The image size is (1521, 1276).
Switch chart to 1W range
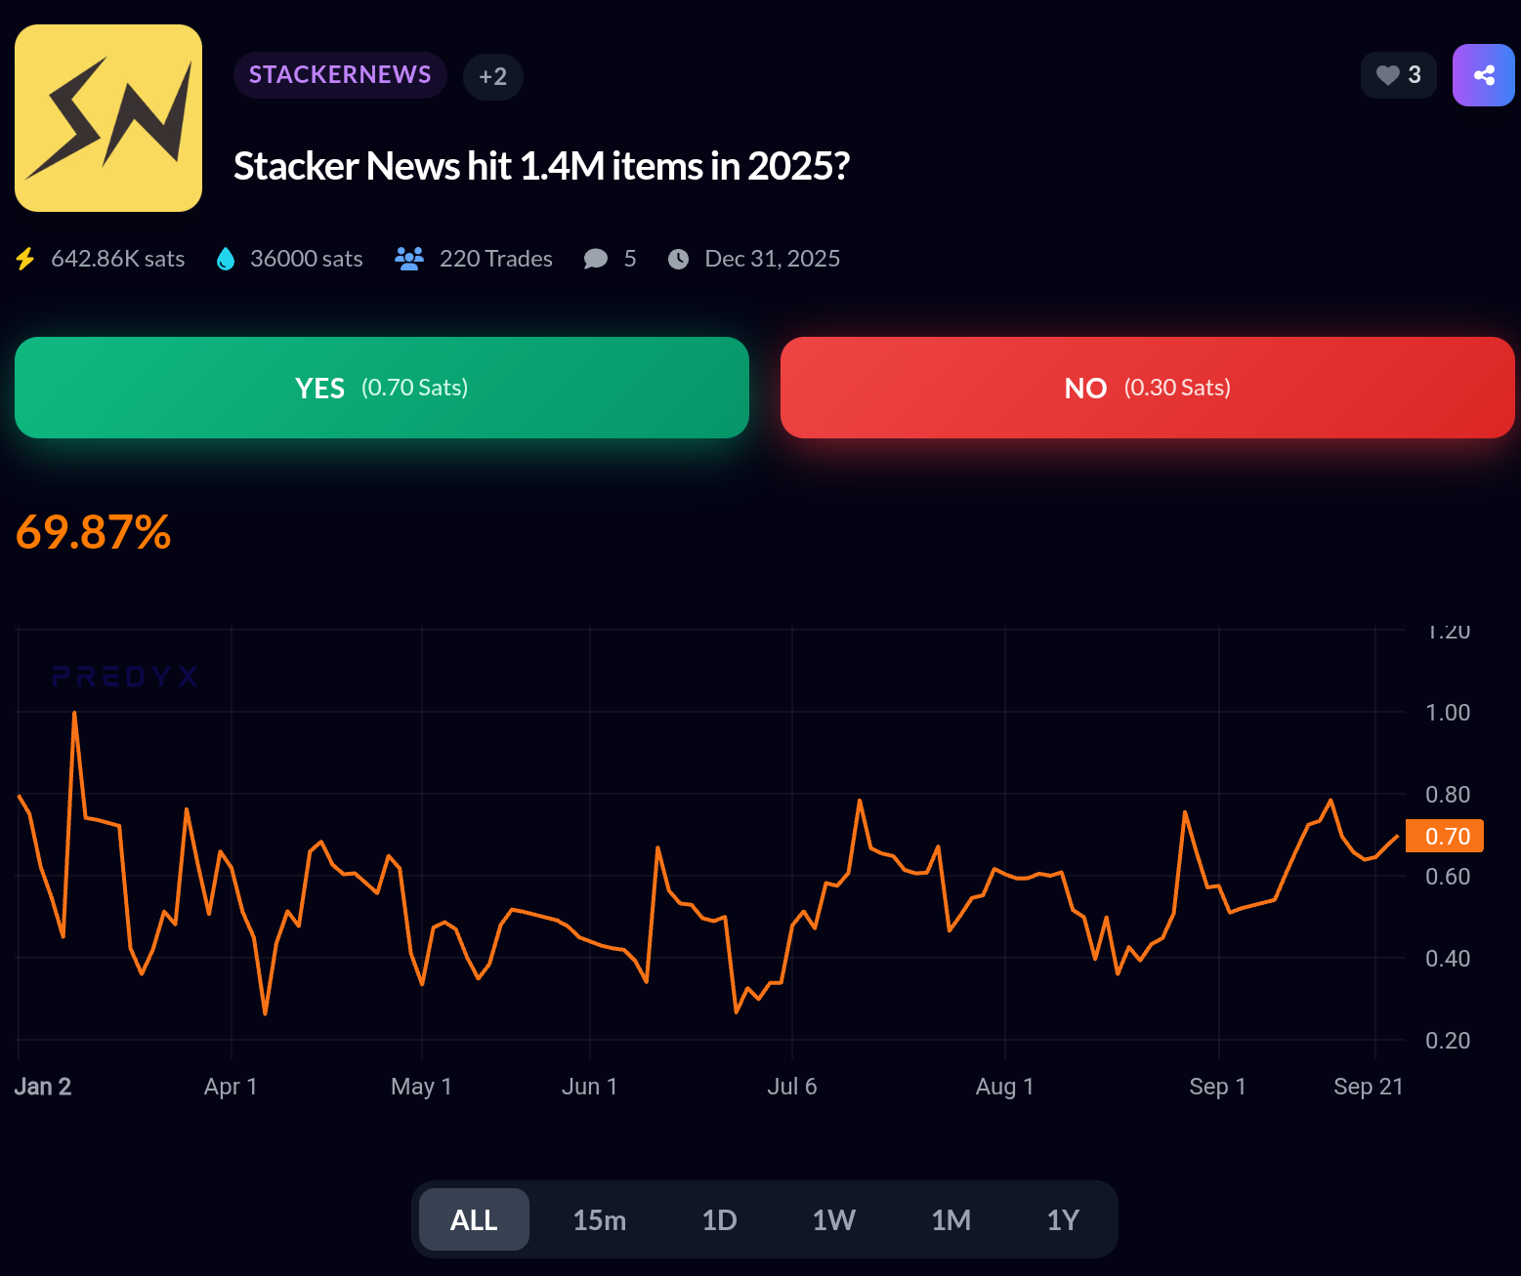click(x=834, y=1219)
